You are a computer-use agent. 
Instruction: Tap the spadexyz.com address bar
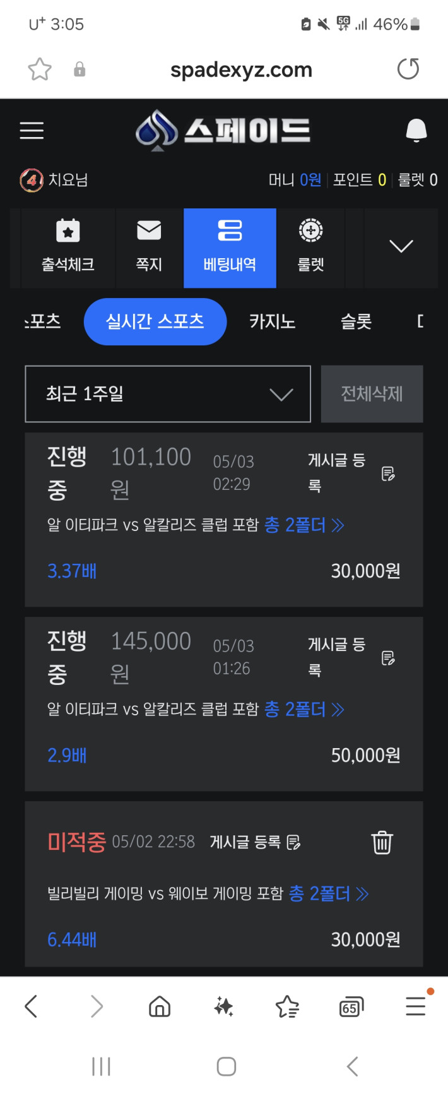241,69
